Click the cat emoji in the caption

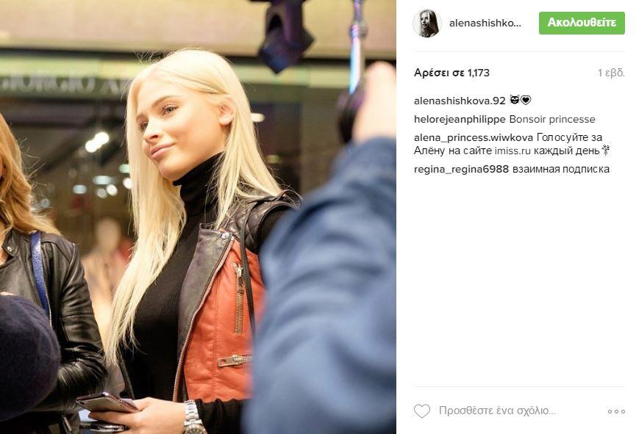pyautogui.click(x=514, y=100)
